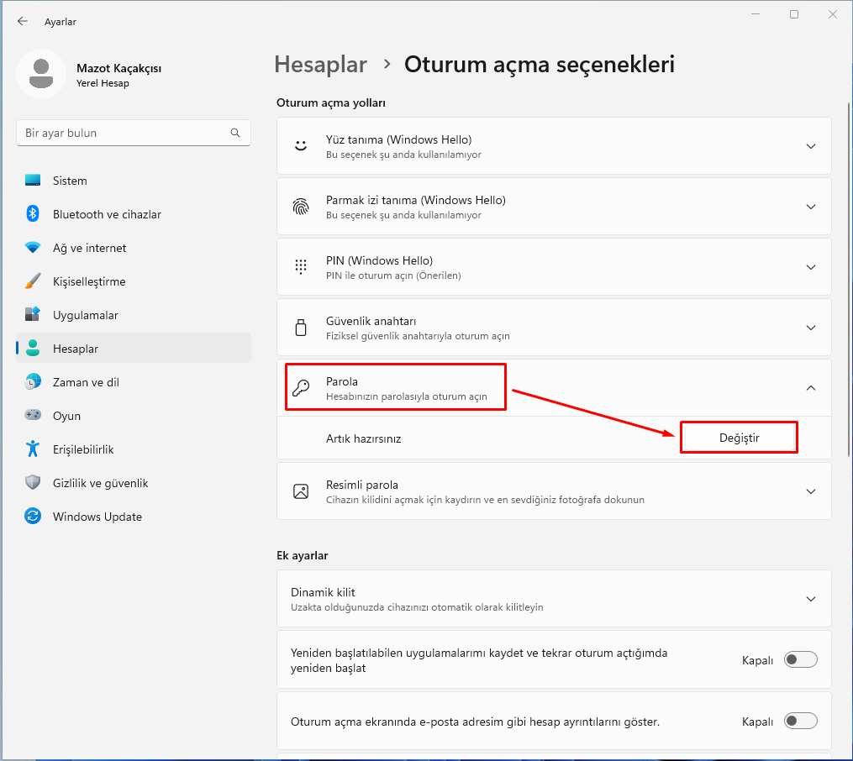Select Ağ ve internet in sidebar
The width and height of the screenshot is (853, 761).
pyautogui.click(x=89, y=248)
